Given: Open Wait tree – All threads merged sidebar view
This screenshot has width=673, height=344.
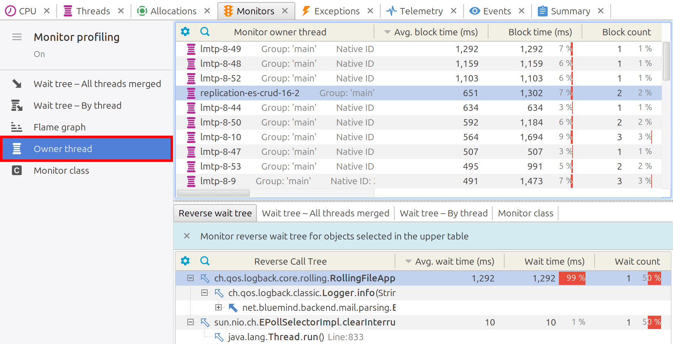Looking at the screenshot, I should 86,84.
